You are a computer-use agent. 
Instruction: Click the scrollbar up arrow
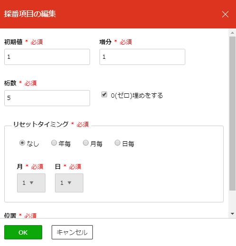(x=232, y=33)
